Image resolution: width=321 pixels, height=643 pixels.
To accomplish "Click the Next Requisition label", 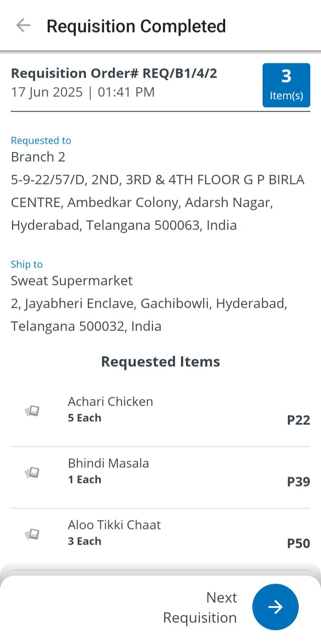I will point(200,607).
